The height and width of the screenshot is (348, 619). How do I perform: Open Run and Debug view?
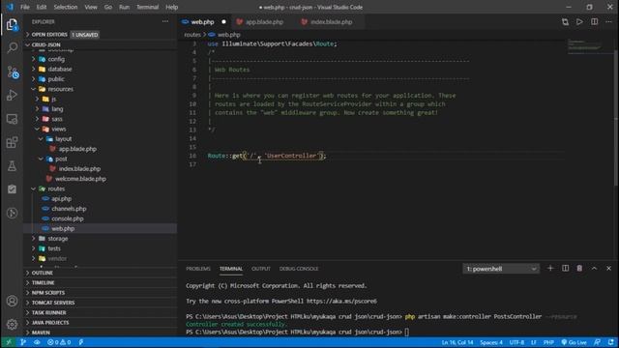coord(12,95)
